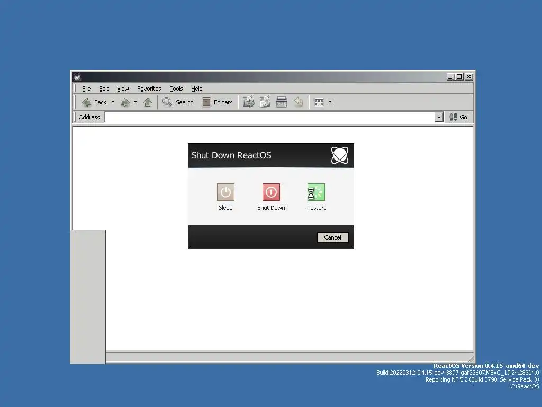Open the Address bar dropdown list
The image size is (542, 407).
[439, 117]
